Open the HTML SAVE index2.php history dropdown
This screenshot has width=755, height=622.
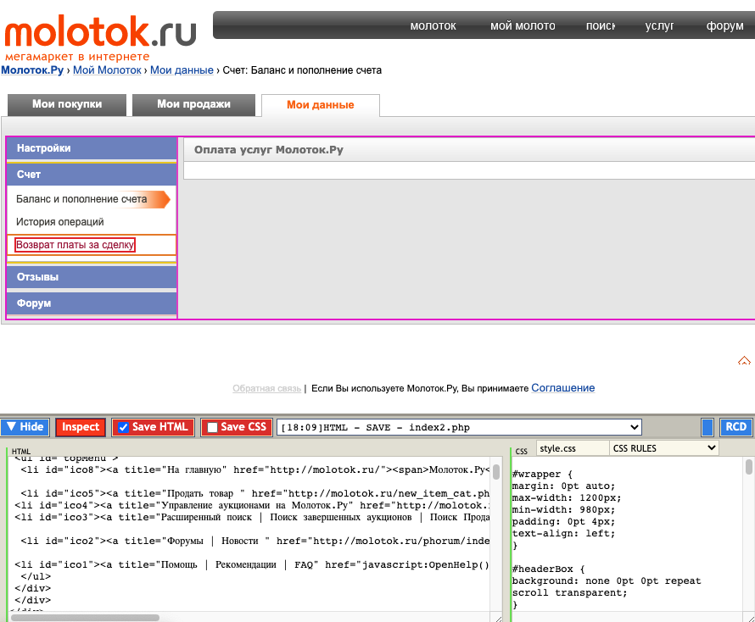click(459, 427)
